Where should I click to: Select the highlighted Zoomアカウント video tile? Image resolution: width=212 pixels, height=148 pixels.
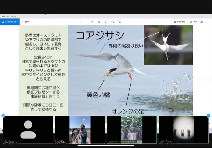pyautogui.click(x=132, y=130)
